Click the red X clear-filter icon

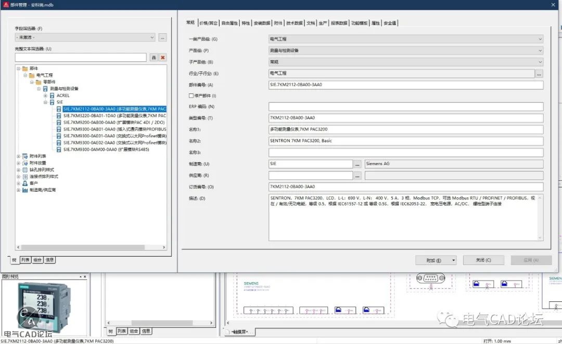tap(163, 58)
